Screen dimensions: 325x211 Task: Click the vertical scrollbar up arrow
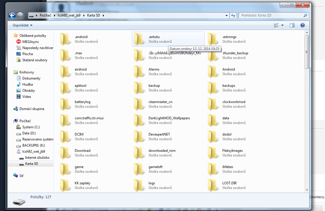click(307, 33)
